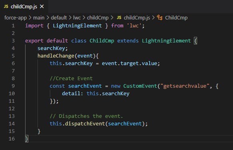Click the class symbol icon in breadcrumb

point(160,18)
